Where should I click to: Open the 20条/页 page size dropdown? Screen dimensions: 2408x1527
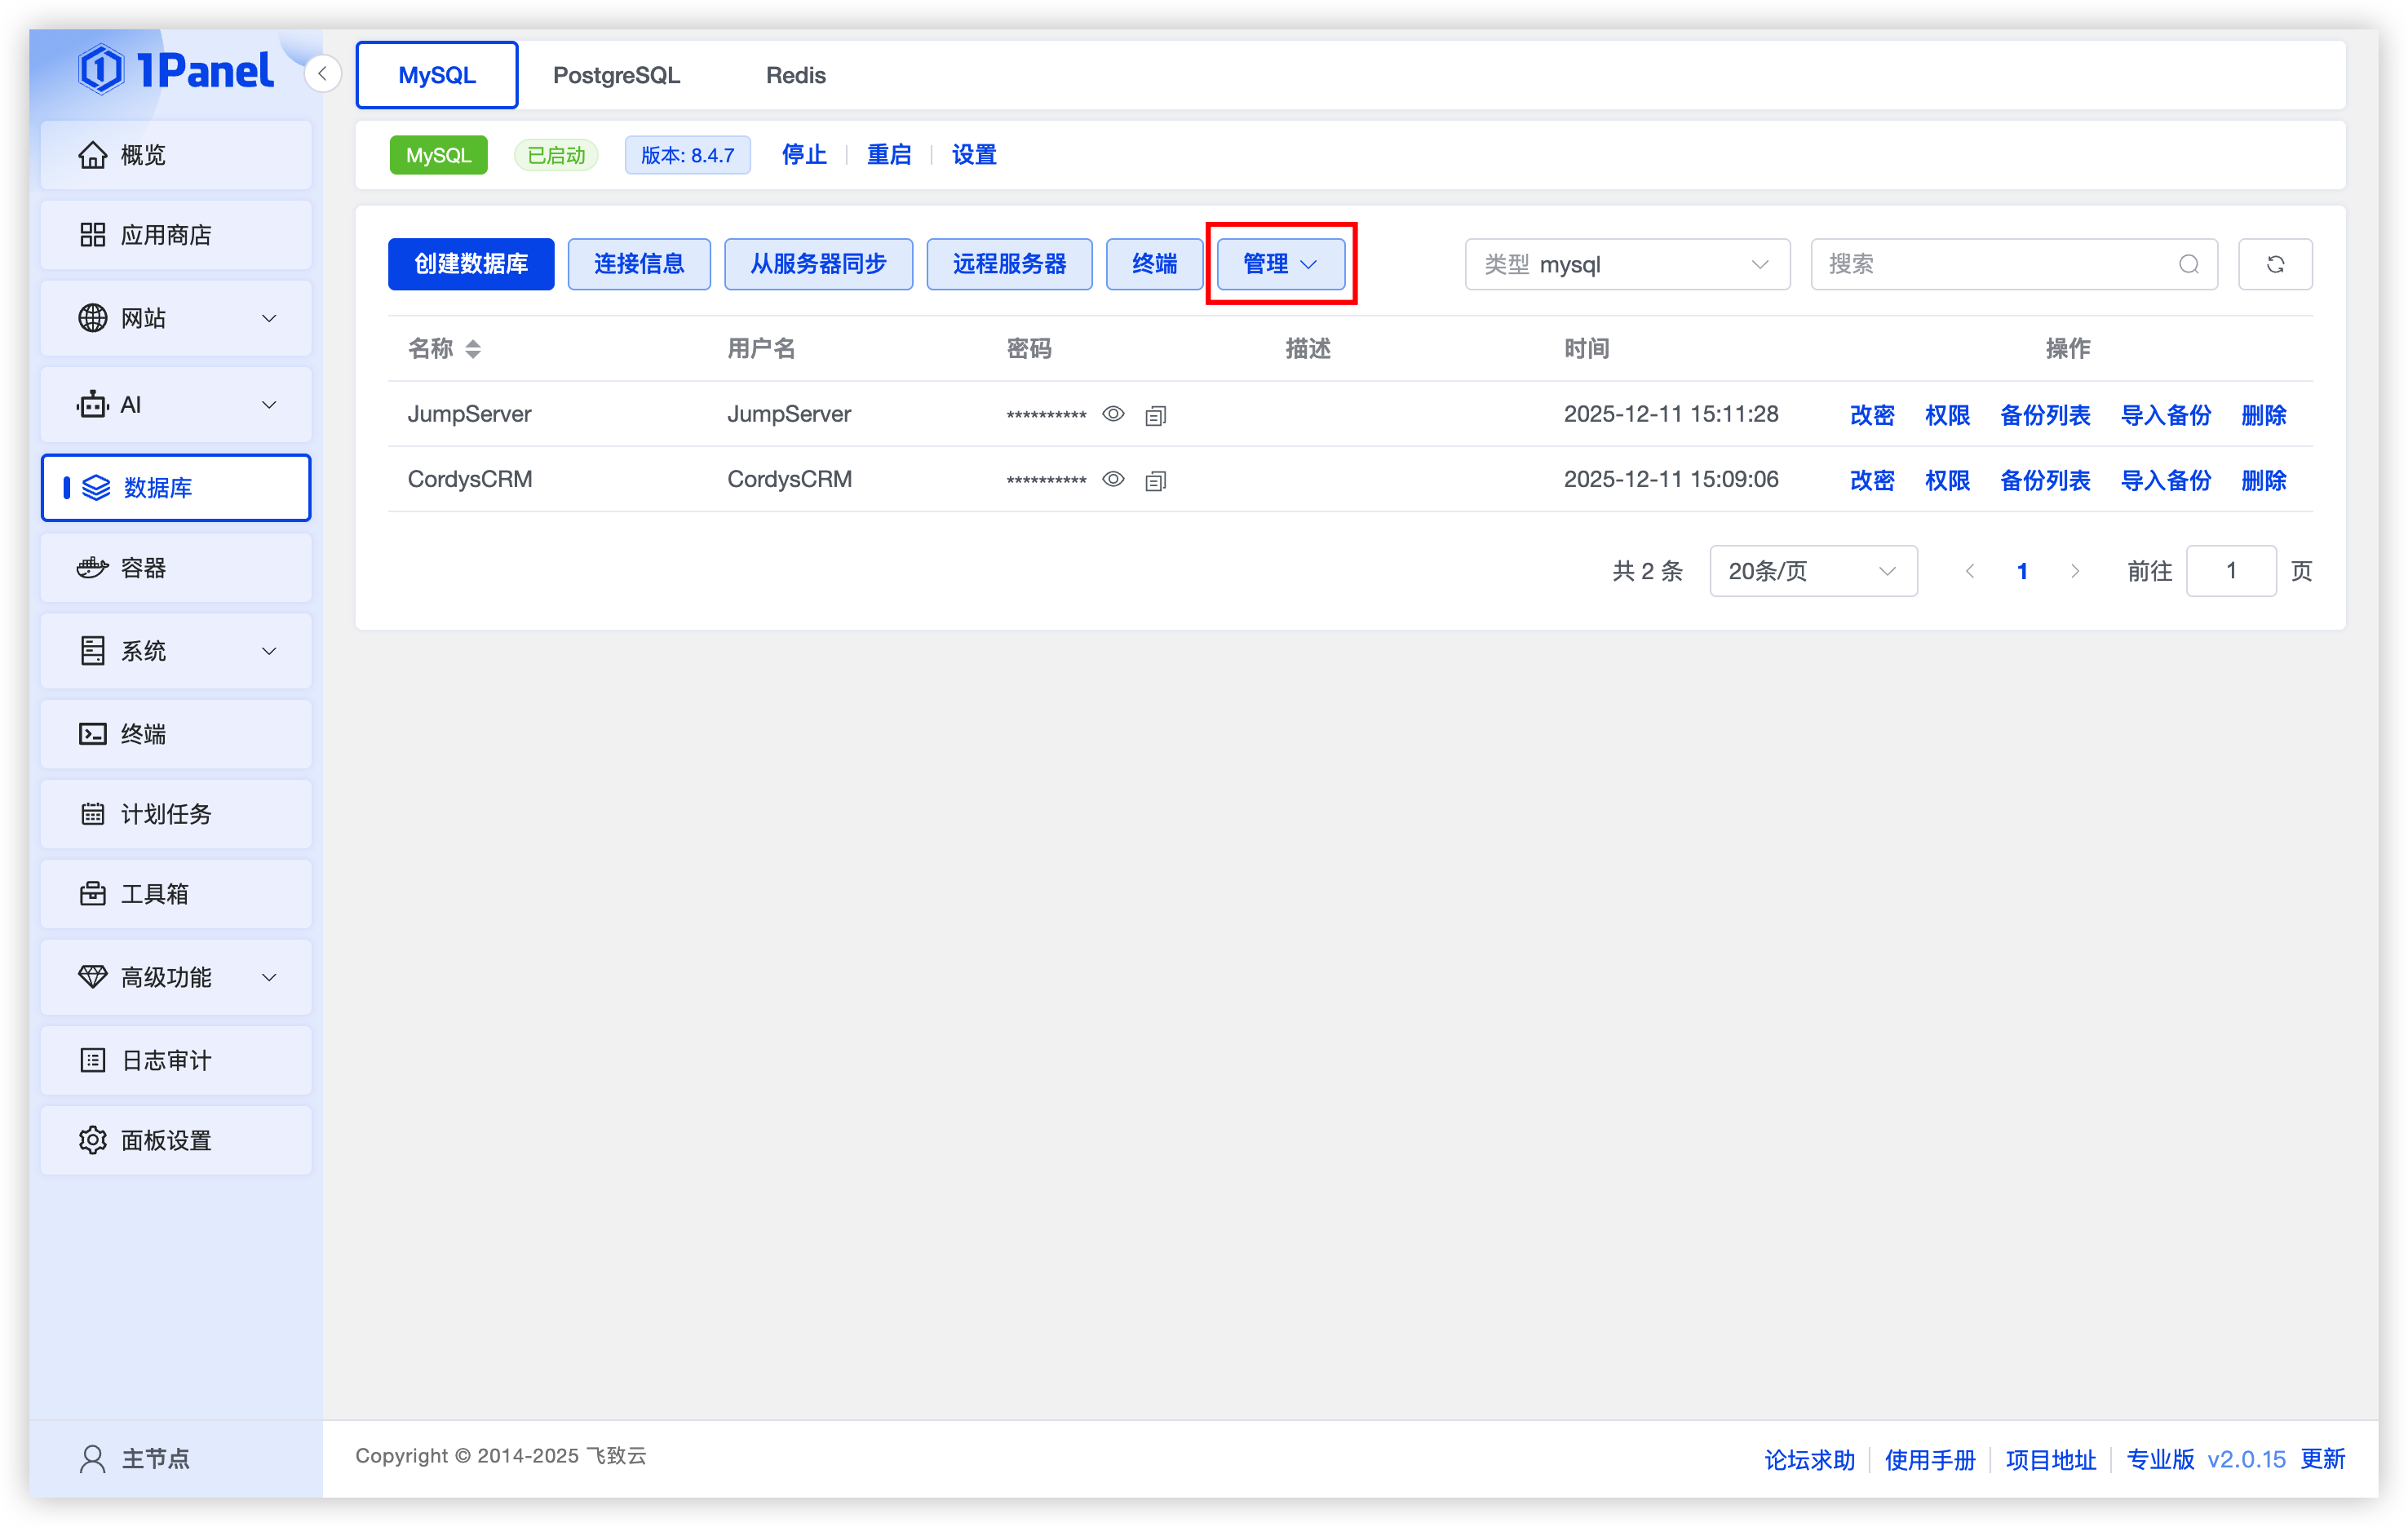(x=1812, y=571)
